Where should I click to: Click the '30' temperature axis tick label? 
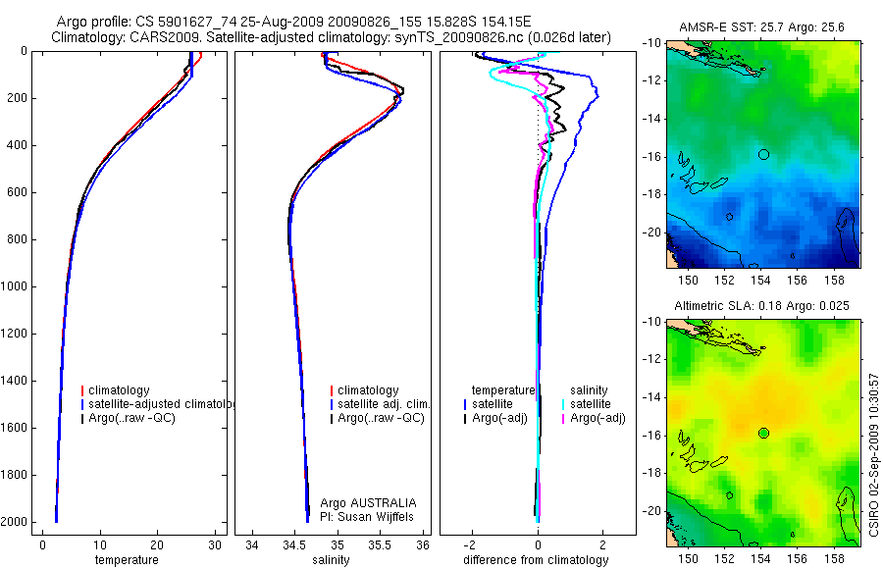(215, 545)
